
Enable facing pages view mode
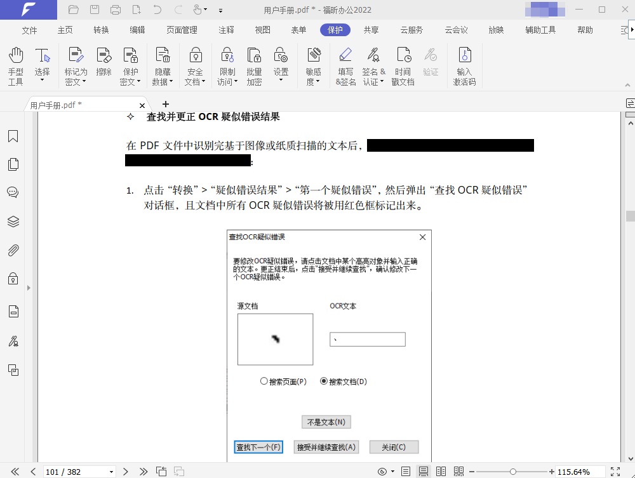coord(441,472)
